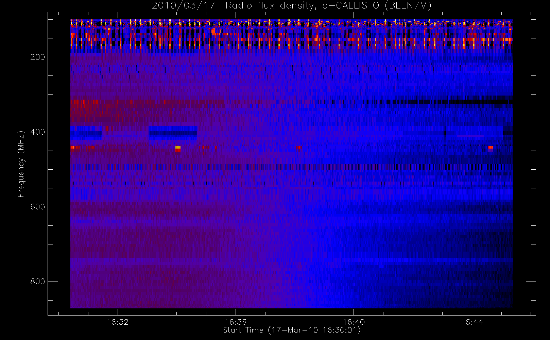
Task: Click the plot title '2010/03/17 Radio flux density'
Action: pos(292,6)
